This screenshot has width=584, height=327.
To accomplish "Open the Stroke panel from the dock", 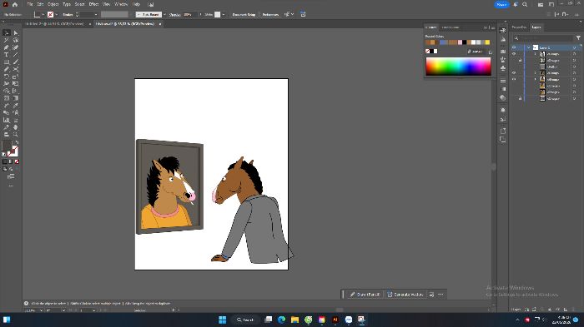I will 503,81.
